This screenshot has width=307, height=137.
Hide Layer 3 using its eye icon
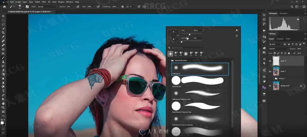pyautogui.click(x=270, y=71)
